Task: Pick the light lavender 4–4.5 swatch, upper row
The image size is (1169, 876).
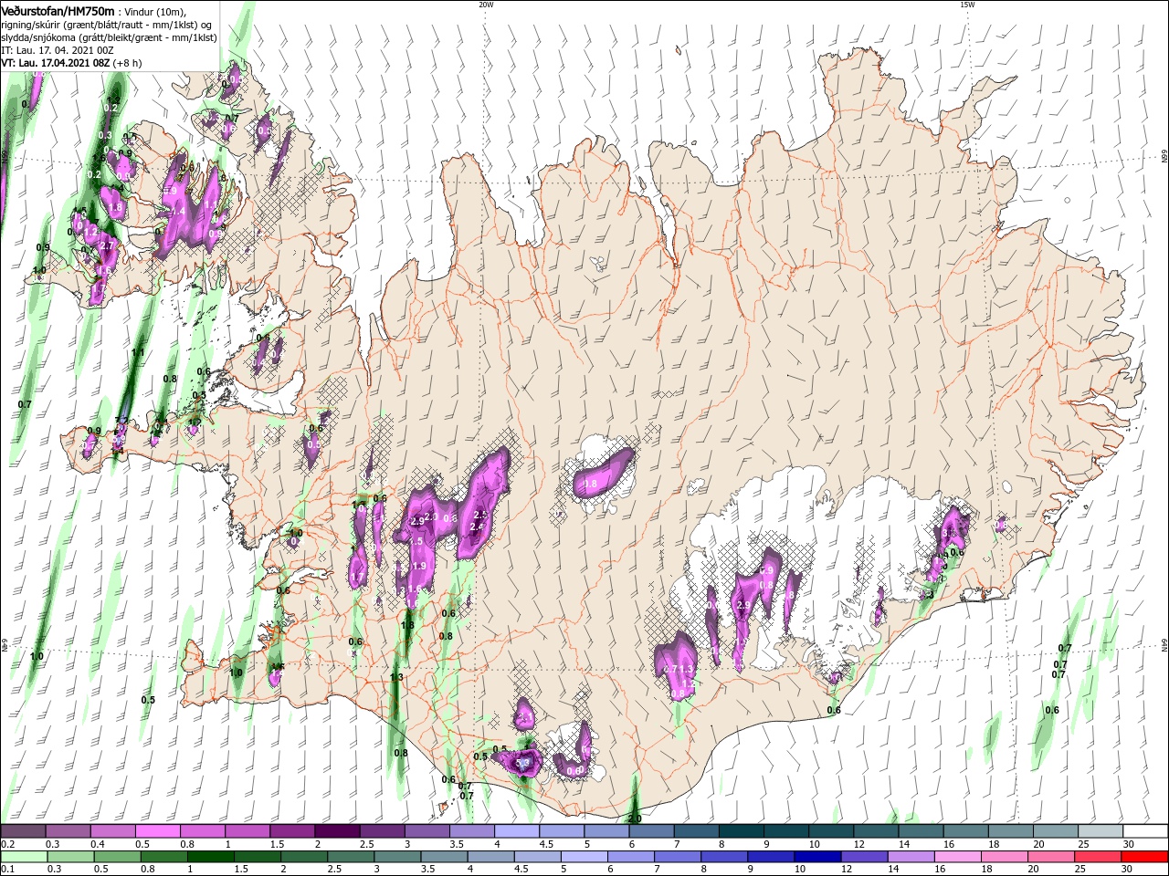Action: click(517, 831)
